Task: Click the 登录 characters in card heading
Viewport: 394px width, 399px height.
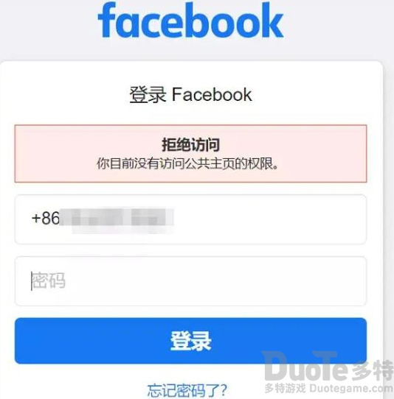Action: [x=148, y=95]
